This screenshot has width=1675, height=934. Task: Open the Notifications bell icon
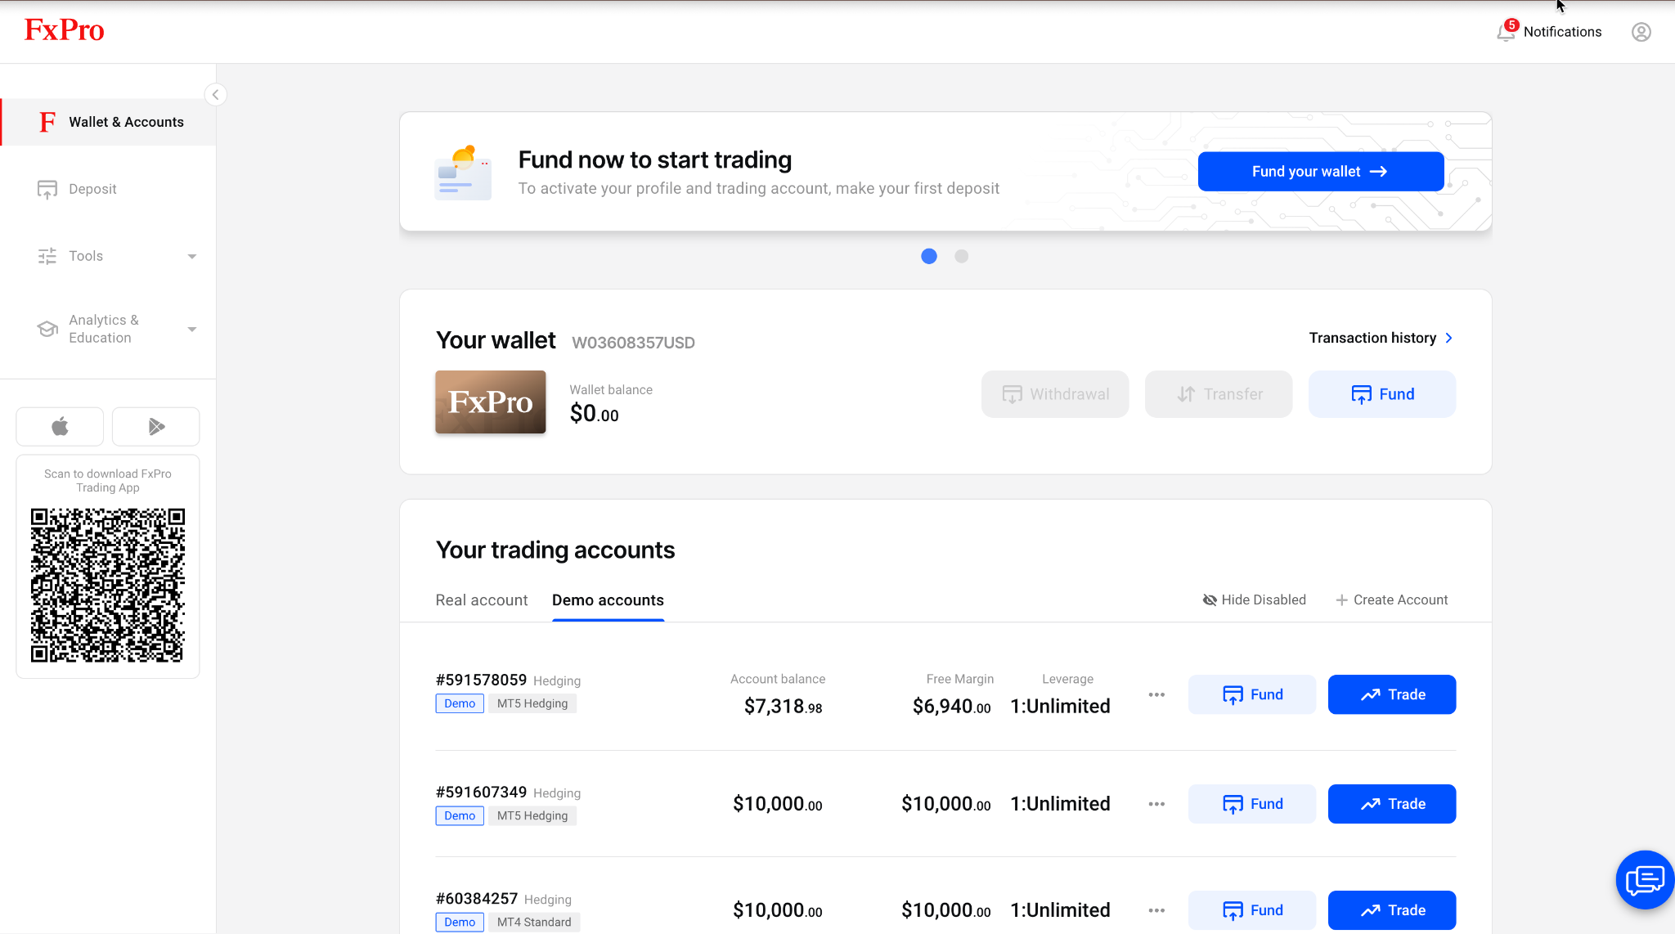point(1505,33)
